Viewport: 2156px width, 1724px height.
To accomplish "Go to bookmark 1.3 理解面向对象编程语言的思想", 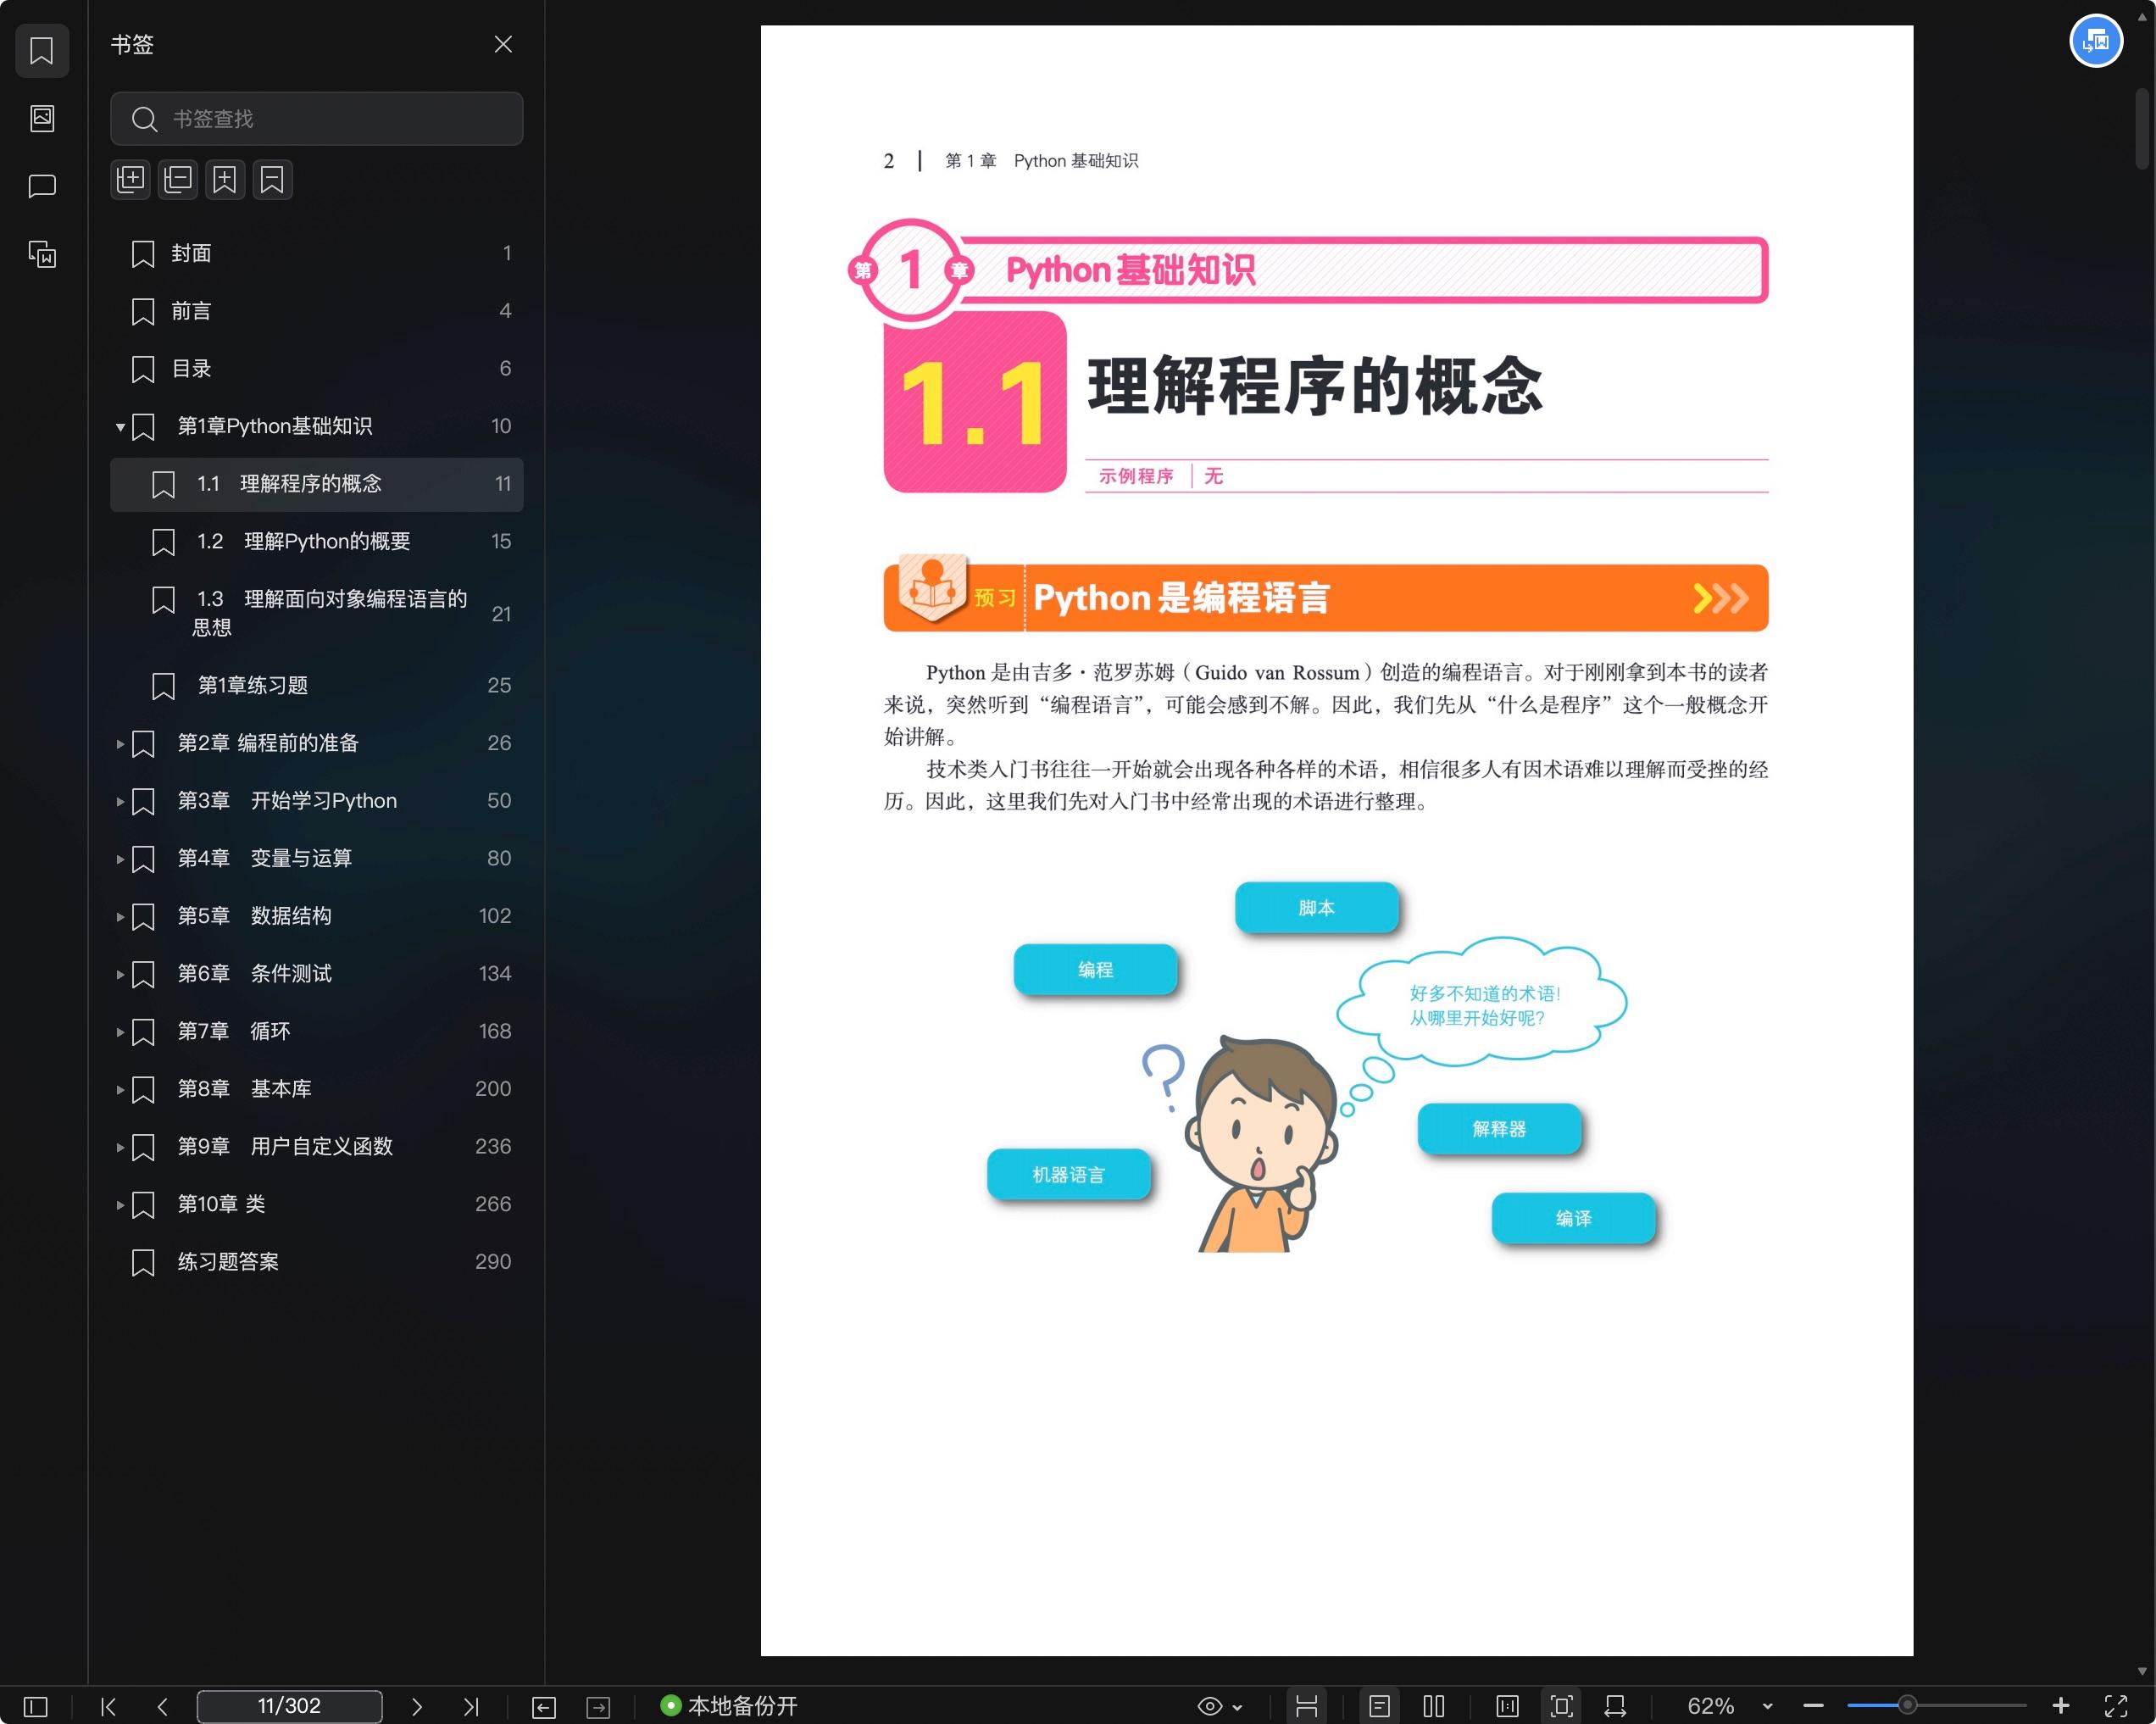I will [x=316, y=613].
